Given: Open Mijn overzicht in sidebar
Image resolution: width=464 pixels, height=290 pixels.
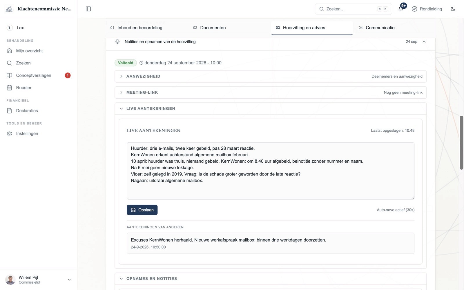Looking at the screenshot, I should point(39,51).
